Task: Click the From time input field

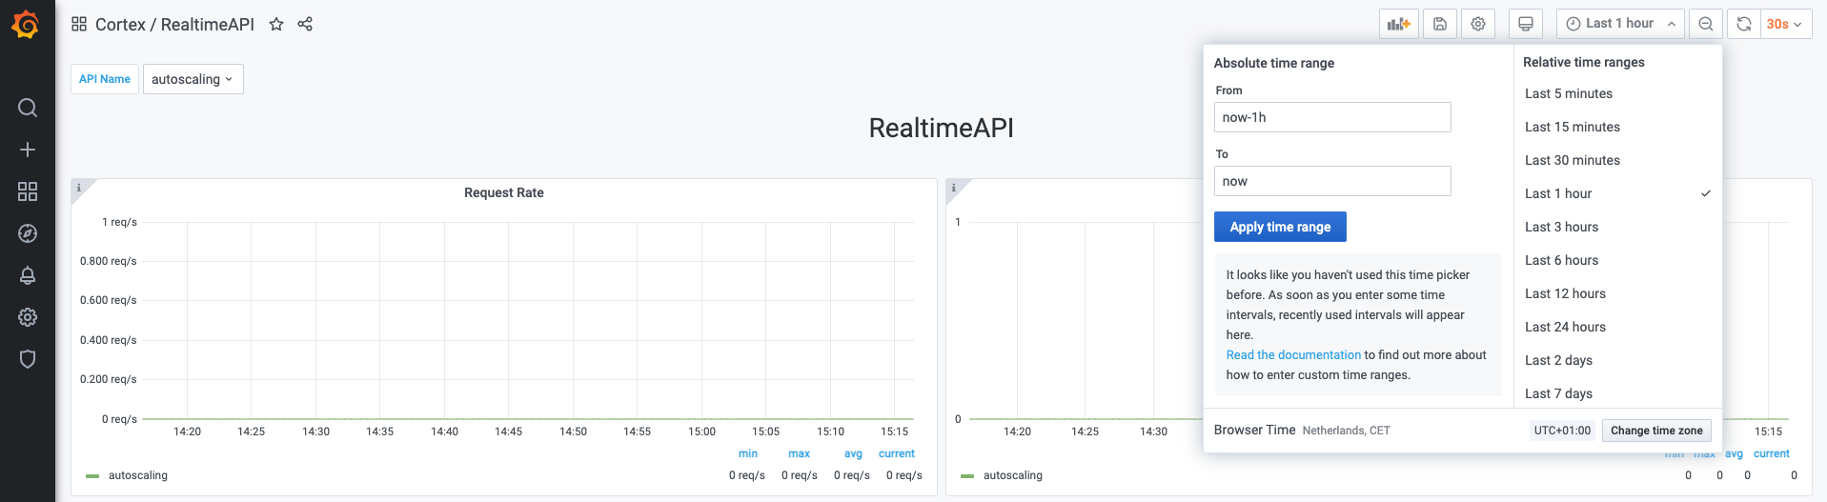Action: (x=1331, y=117)
